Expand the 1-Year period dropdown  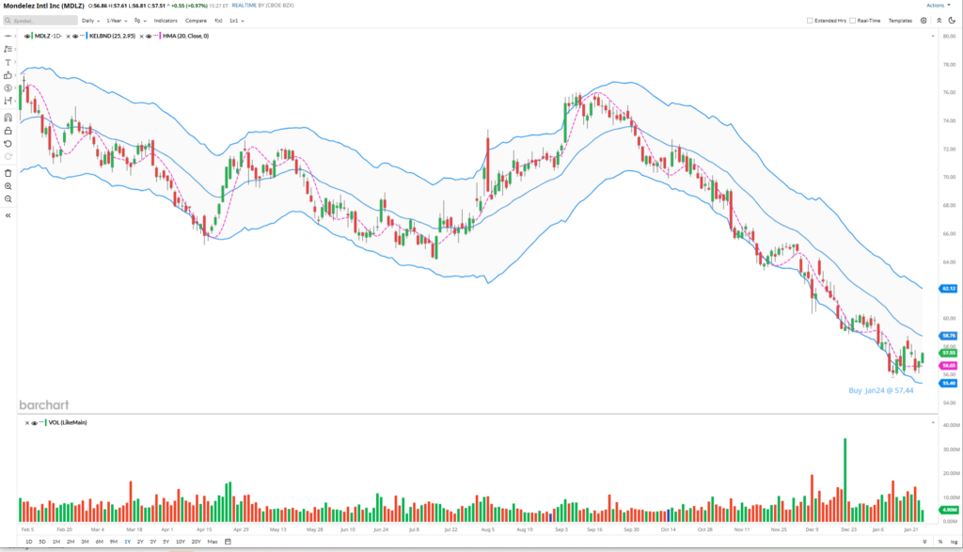118,20
